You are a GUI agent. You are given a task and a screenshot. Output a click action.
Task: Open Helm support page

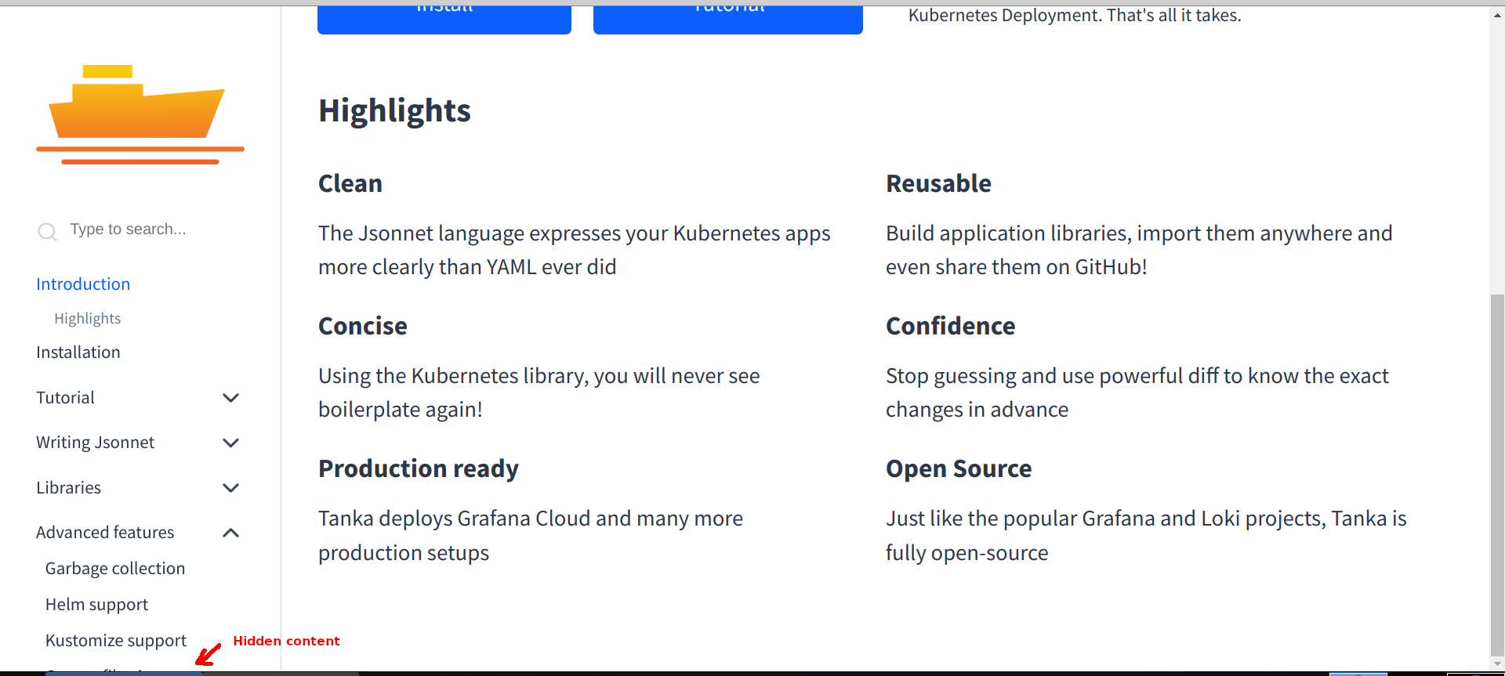(96, 605)
